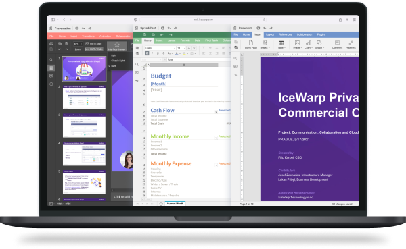Open navigation icon in Document left sidebar
Screen dimensions: 406x249
(235, 75)
